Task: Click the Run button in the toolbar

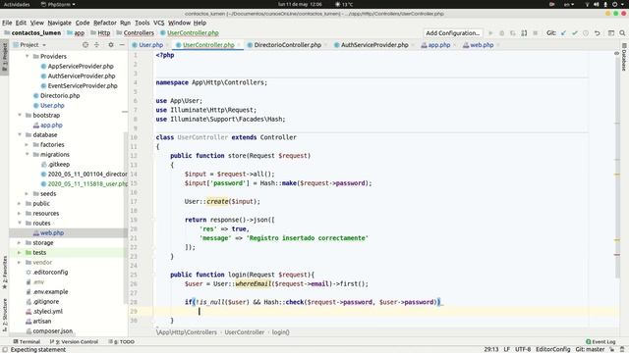Action: pos(490,33)
